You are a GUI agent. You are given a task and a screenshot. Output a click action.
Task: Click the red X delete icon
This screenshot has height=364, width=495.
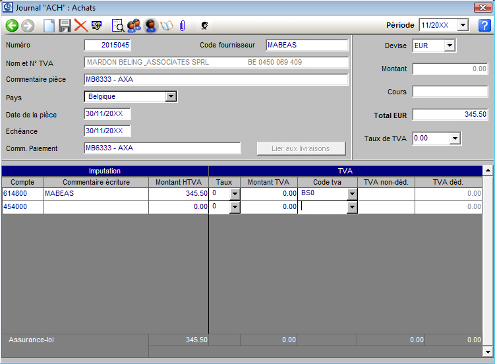click(x=80, y=26)
